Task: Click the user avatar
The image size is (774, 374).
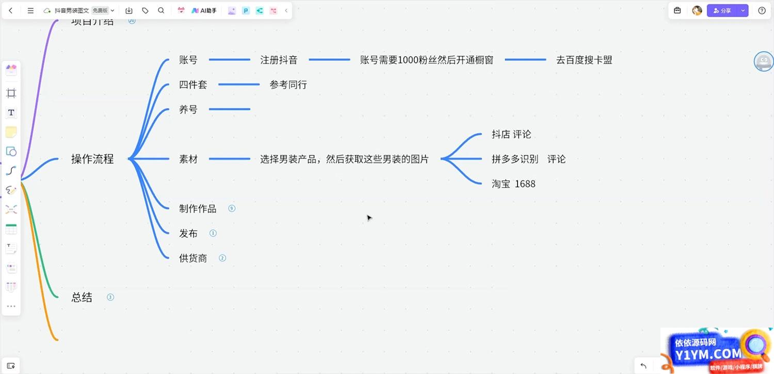Action: (x=697, y=10)
